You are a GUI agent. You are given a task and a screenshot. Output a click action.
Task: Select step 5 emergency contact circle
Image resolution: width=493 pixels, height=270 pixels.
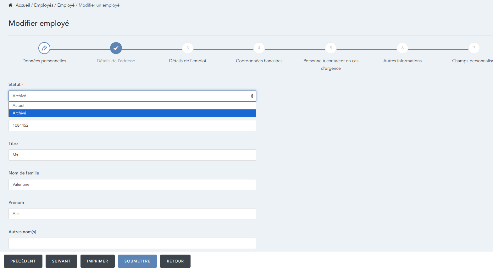331,48
